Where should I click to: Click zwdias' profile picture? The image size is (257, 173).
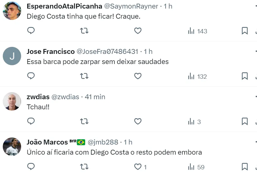(12, 101)
